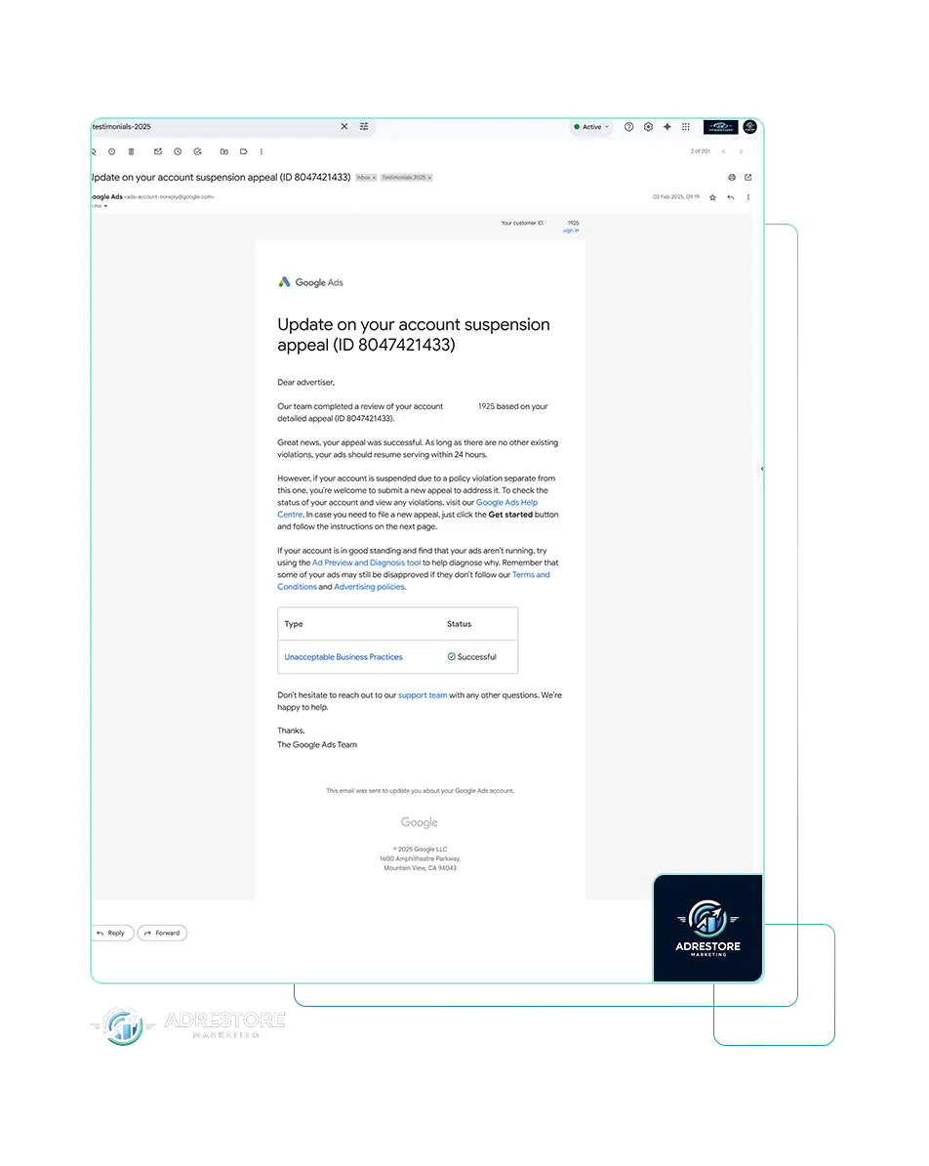Go to the newer email arrow
This screenshot has width=929, height=1166.
click(723, 151)
